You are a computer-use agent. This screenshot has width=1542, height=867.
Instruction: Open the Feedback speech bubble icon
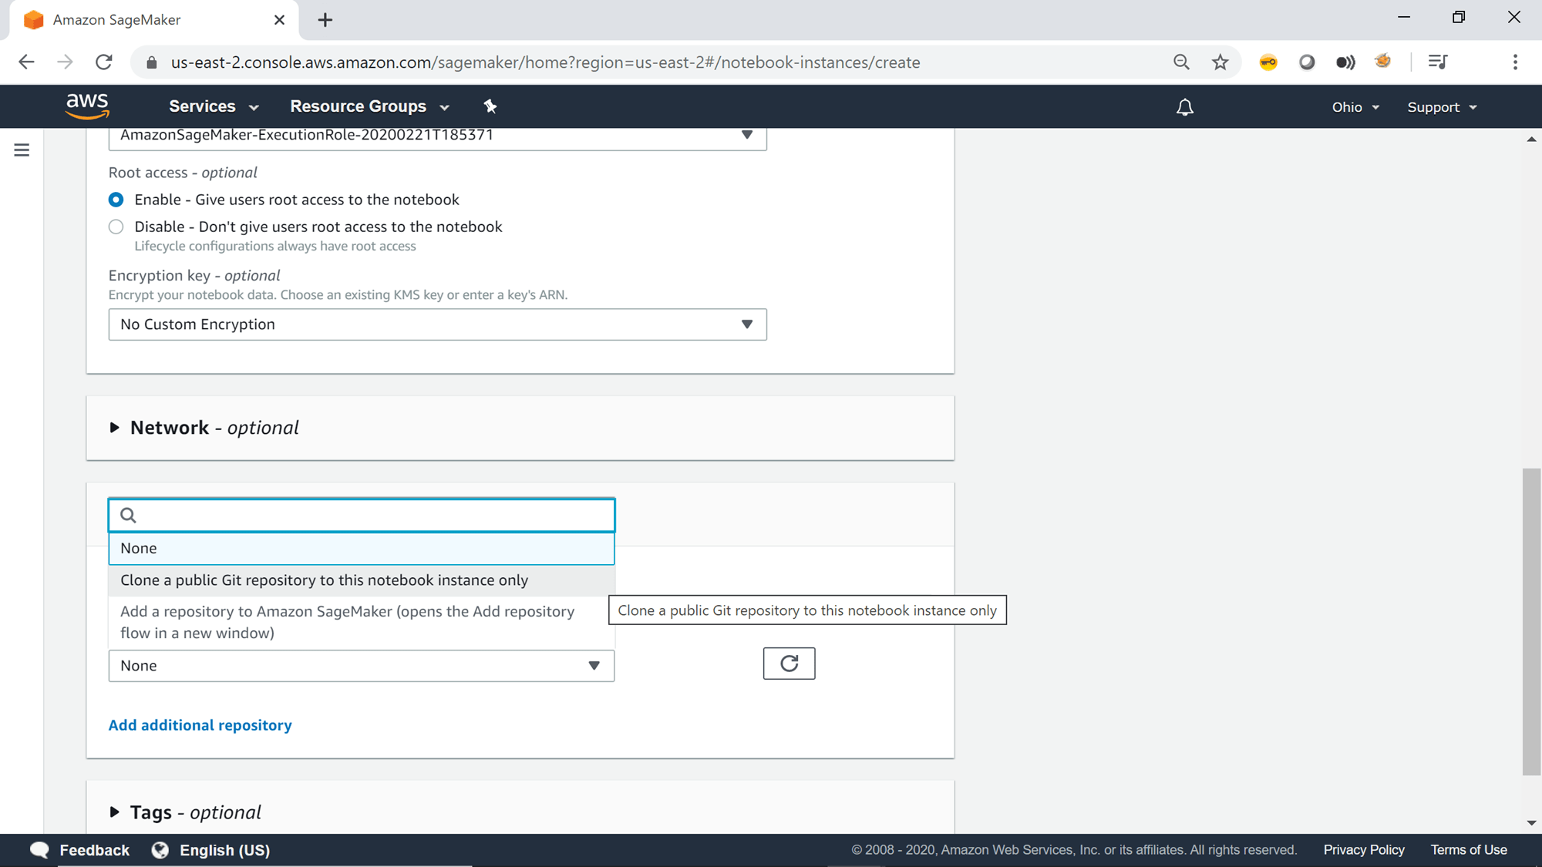[x=39, y=849]
